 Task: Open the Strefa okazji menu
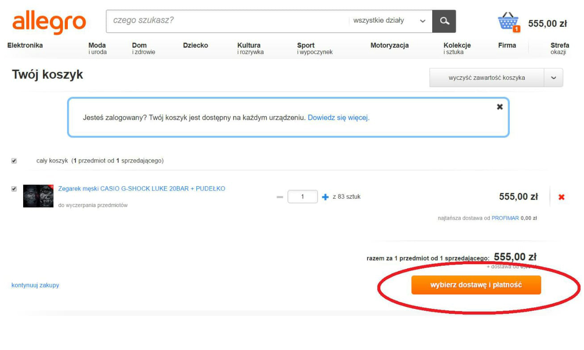click(560, 48)
